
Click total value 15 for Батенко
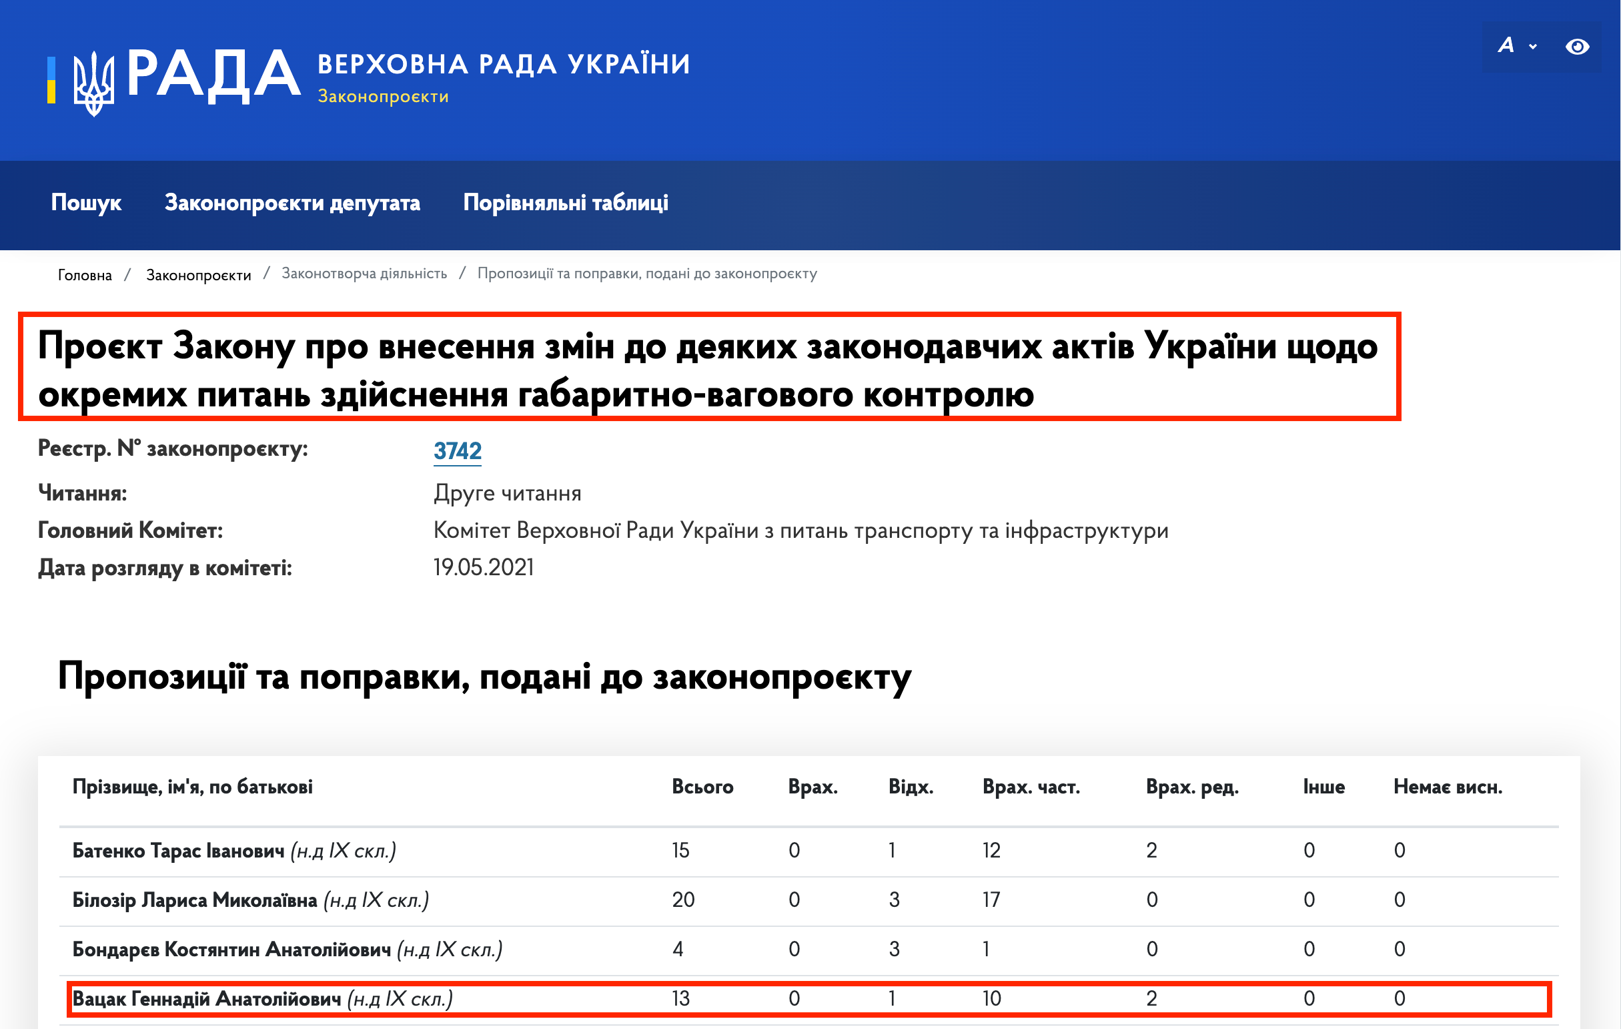click(680, 851)
